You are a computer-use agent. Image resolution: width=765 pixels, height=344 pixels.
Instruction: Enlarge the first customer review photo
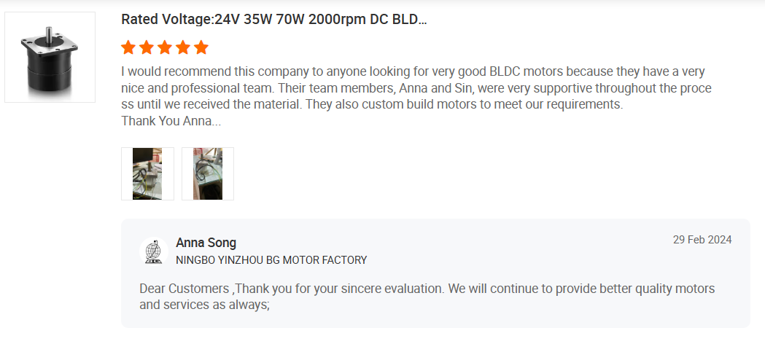[x=147, y=173]
